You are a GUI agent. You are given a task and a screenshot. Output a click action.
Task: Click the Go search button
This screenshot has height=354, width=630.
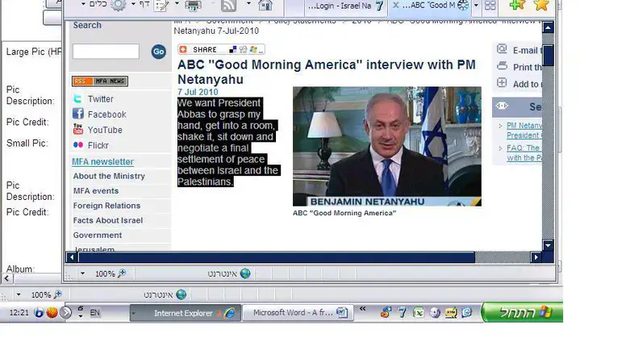(159, 52)
